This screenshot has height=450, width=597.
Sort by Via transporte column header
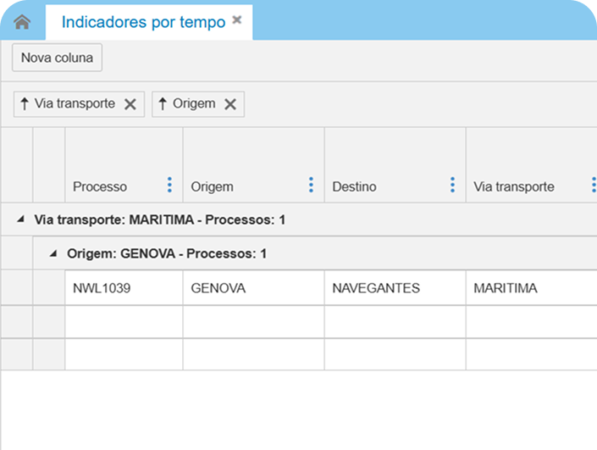point(514,186)
